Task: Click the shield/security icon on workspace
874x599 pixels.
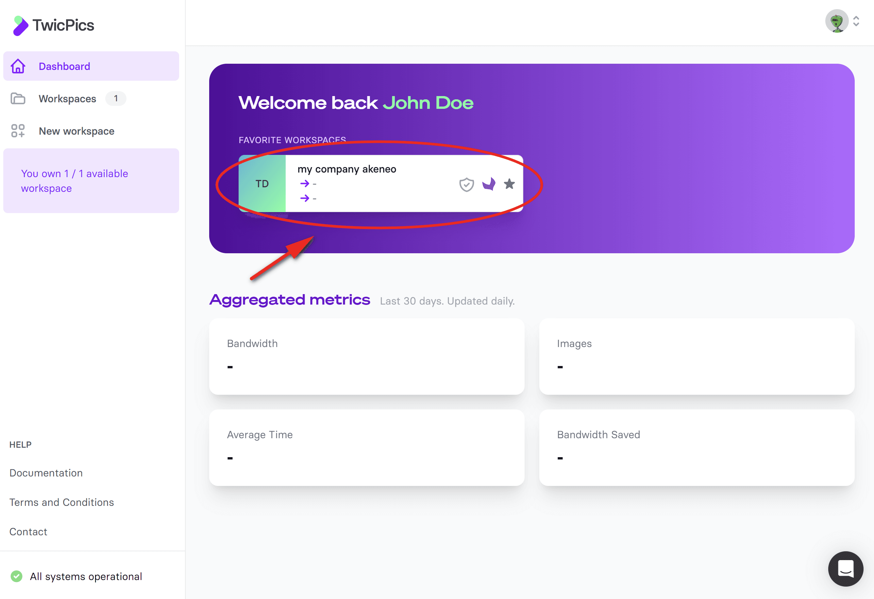Action: pos(467,184)
